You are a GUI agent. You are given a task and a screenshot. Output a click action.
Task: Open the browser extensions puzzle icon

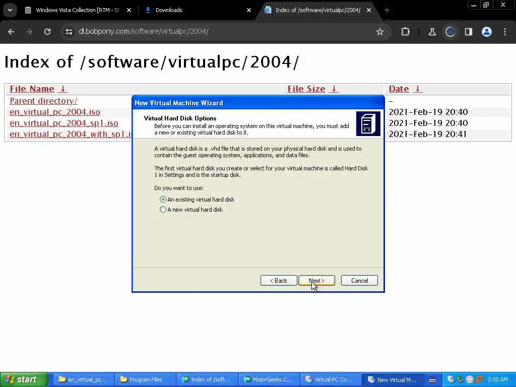point(406,32)
